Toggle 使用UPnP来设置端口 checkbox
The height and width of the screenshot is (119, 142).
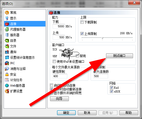(x=54, y=62)
